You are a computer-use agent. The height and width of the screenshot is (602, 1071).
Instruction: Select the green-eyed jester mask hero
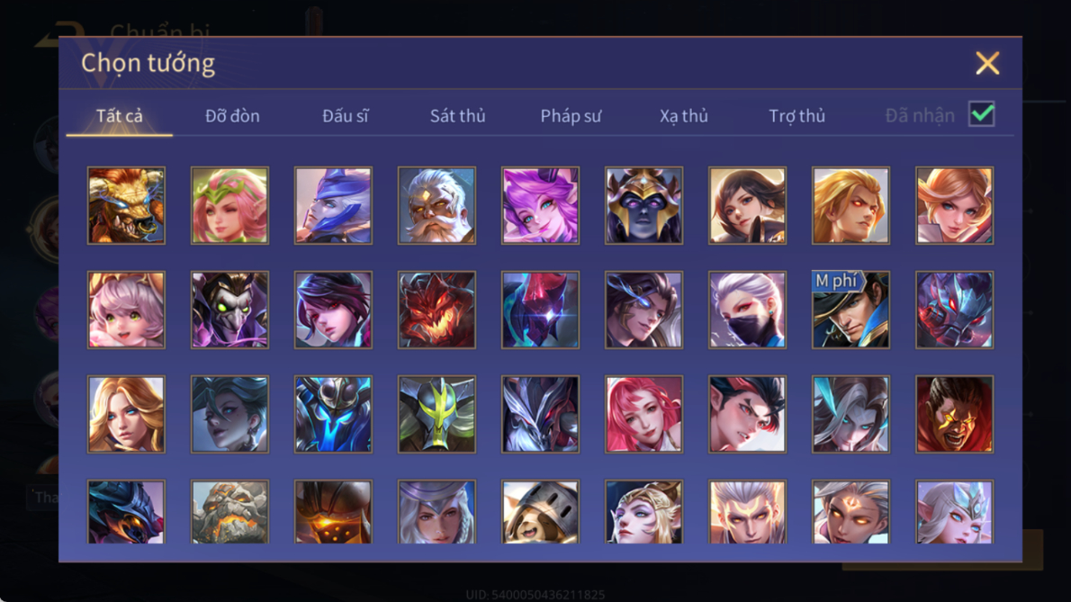(229, 310)
